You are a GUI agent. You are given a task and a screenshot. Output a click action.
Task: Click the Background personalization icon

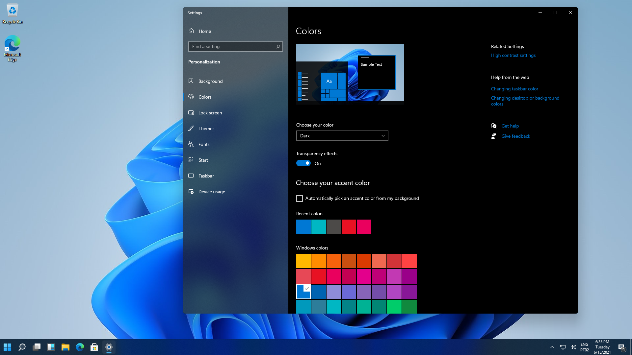[x=191, y=81]
